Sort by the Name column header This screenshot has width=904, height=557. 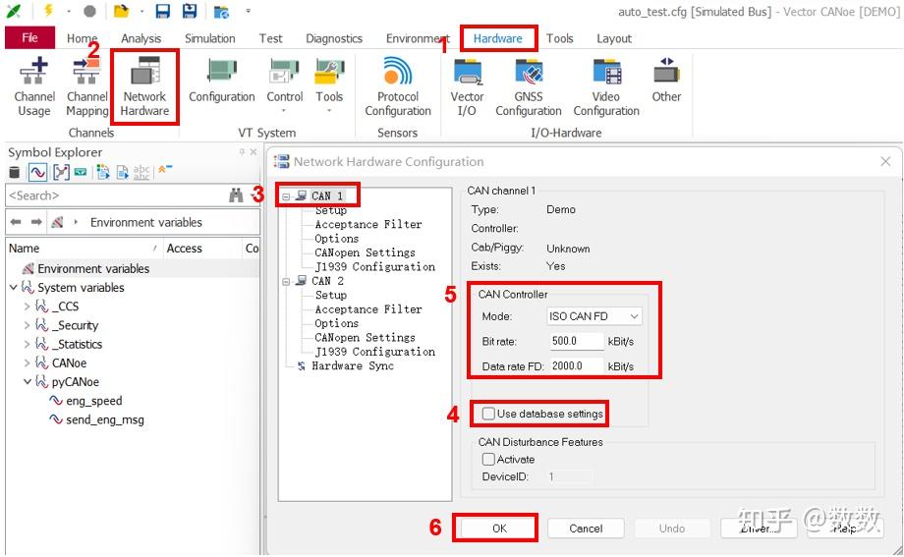(x=84, y=248)
